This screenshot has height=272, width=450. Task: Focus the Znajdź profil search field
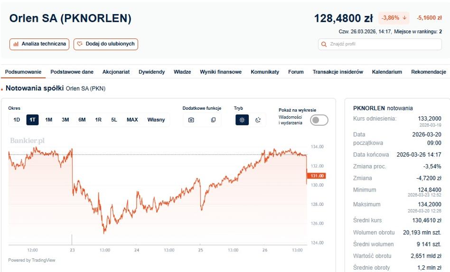tap(380, 44)
